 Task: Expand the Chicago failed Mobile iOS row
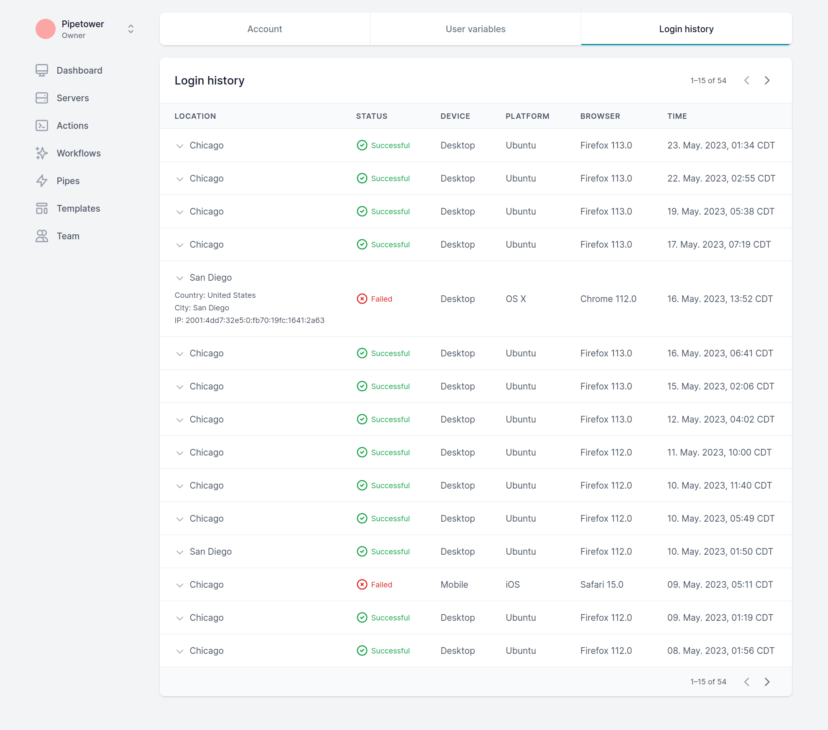[x=180, y=585]
